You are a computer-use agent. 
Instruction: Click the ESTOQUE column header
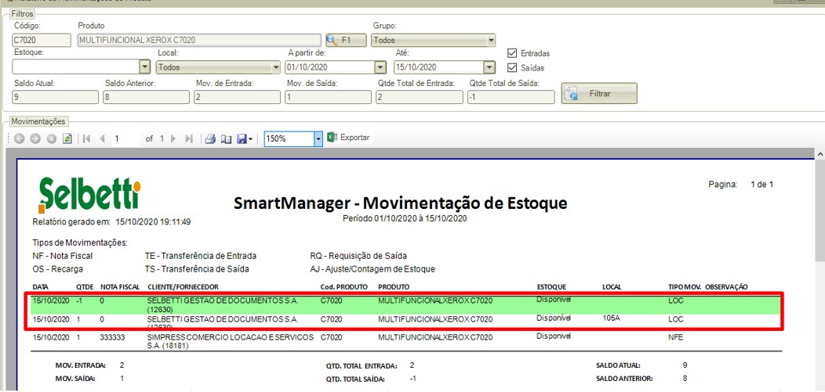[551, 287]
